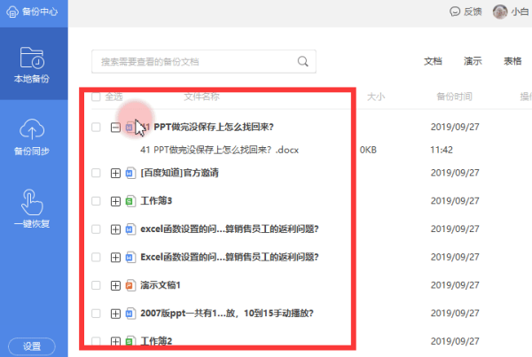Check the box for [百度知道]官方邀请
This screenshot has width=532, height=357.
click(96, 173)
